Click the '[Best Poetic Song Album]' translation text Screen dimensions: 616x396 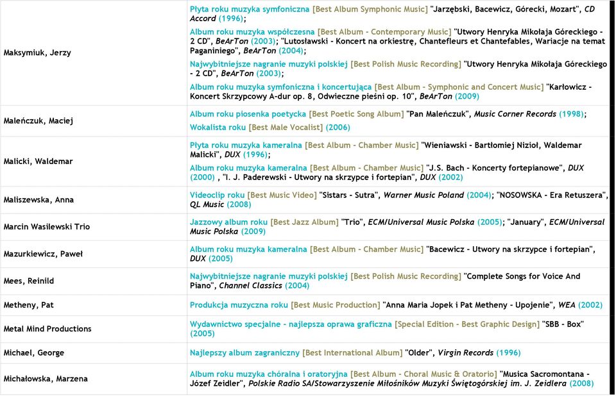pyautogui.click(x=356, y=114)
